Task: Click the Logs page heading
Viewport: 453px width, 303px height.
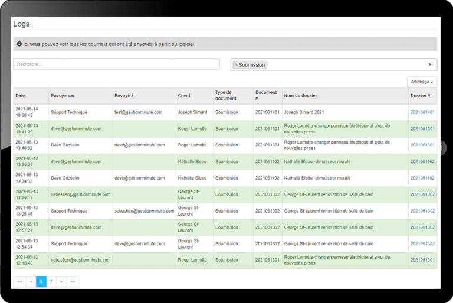Action: pyautogui.click(x=21, y=24)
